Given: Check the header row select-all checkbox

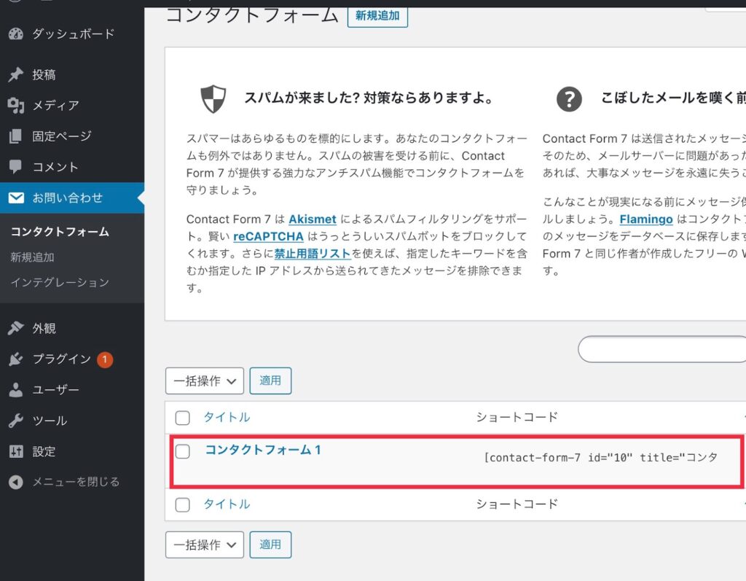Looking at the screenshot, I should tap(183, 418).
